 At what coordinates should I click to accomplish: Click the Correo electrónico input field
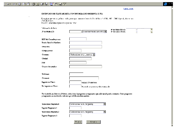[x=86, y=67]
